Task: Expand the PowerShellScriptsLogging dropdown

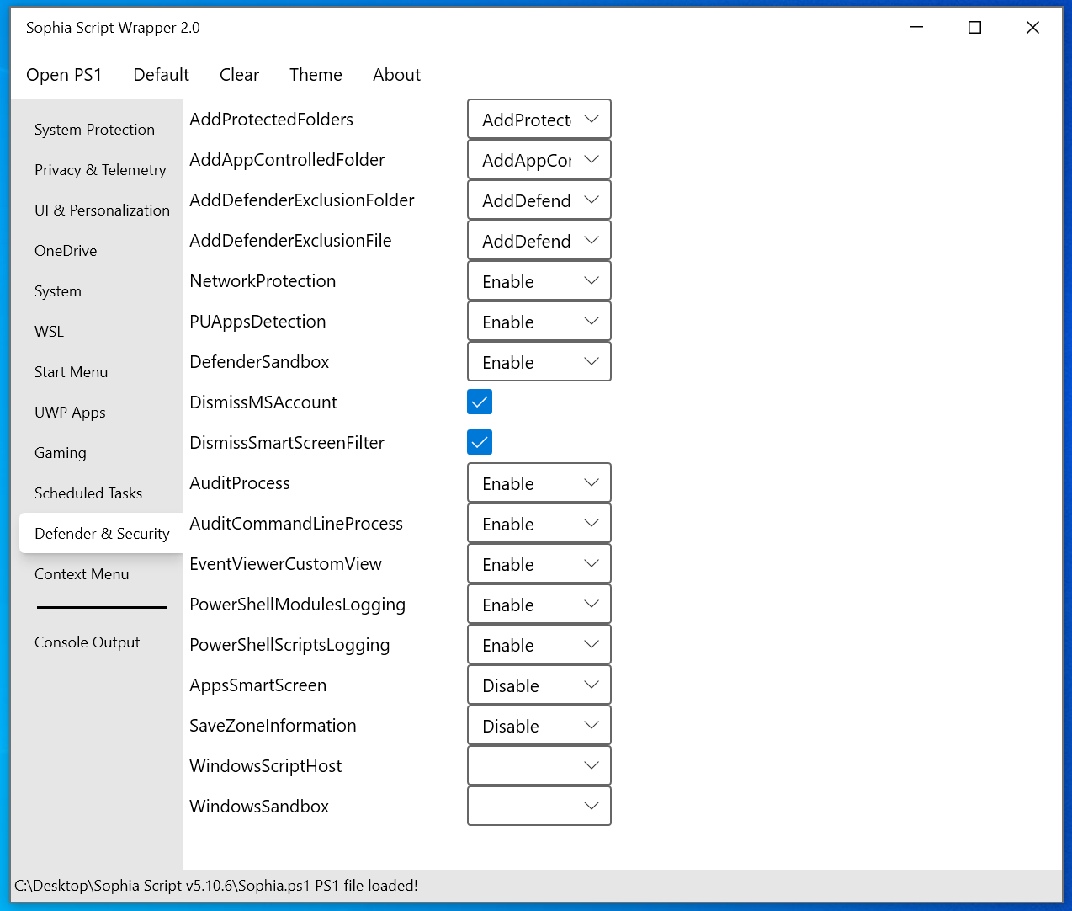Action: tap(539, 644)
